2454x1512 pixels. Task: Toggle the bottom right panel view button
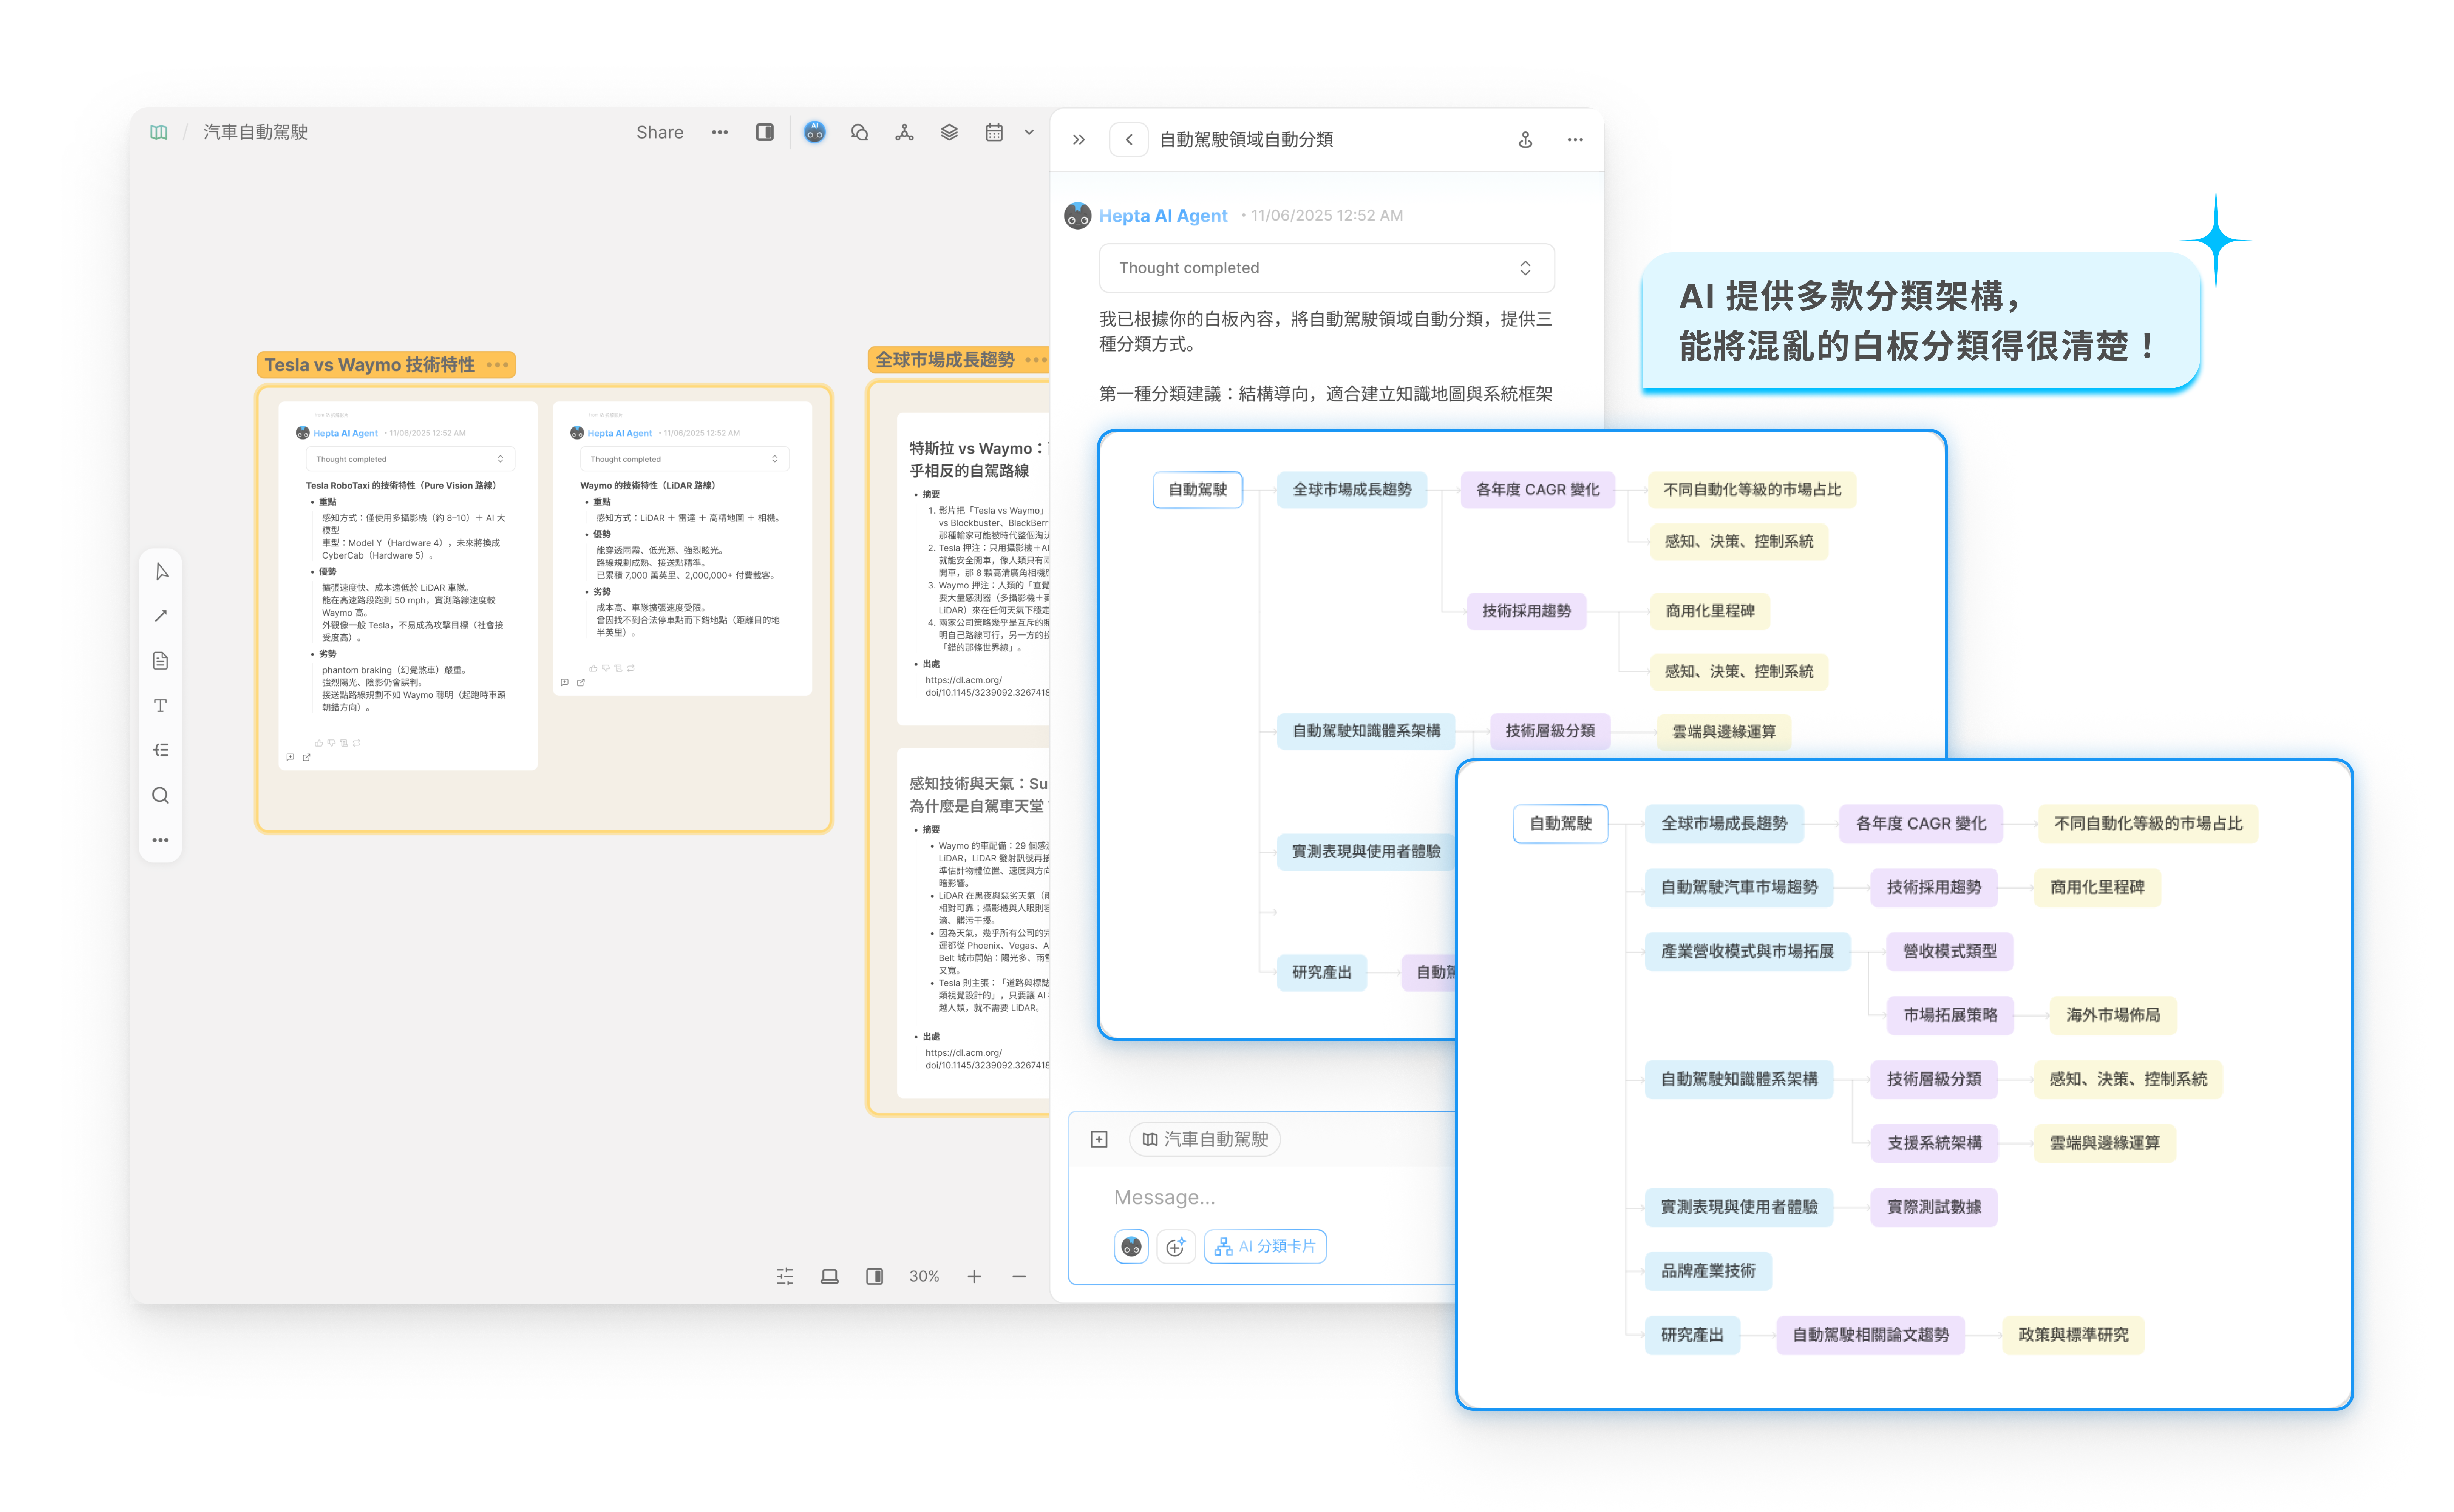(x=875, y=1276)
